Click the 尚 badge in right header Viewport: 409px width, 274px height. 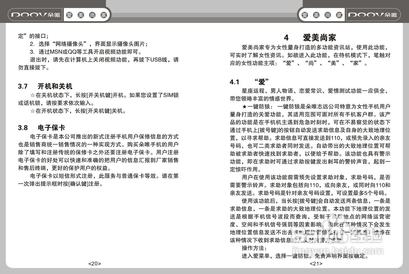tap(328, 15)
